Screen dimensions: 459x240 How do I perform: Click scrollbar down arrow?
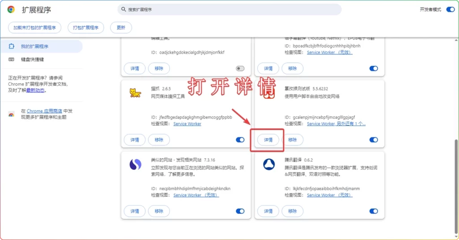456,236
